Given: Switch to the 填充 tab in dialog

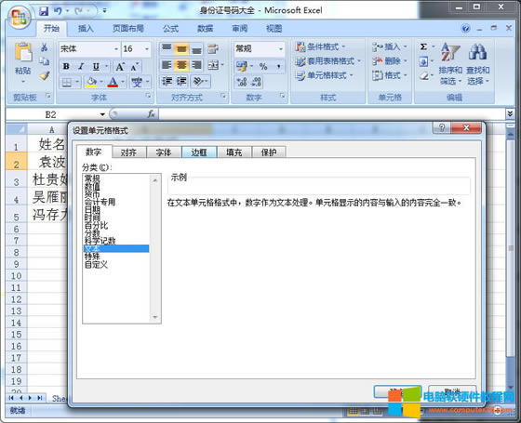Looking at the screenshot, I should tap(234, 152).
